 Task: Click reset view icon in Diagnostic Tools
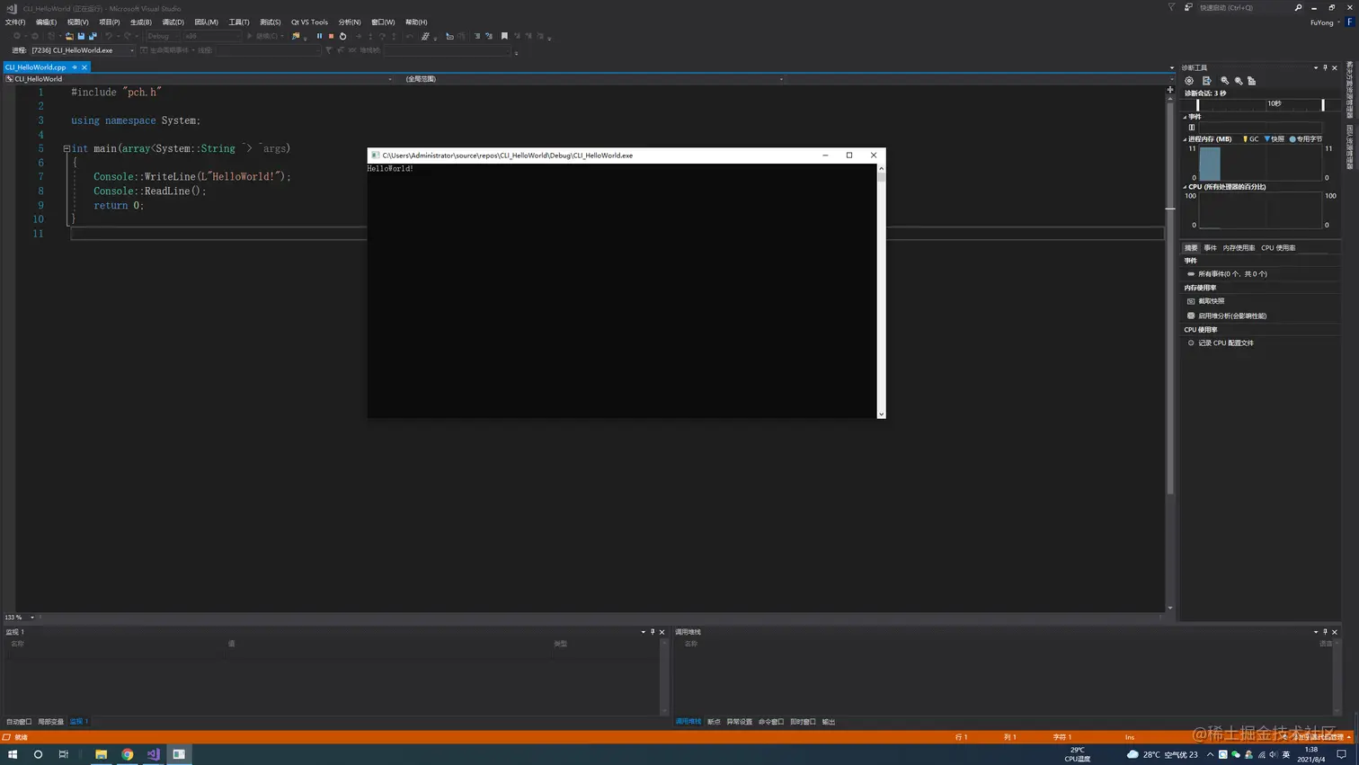[1251, 81]
